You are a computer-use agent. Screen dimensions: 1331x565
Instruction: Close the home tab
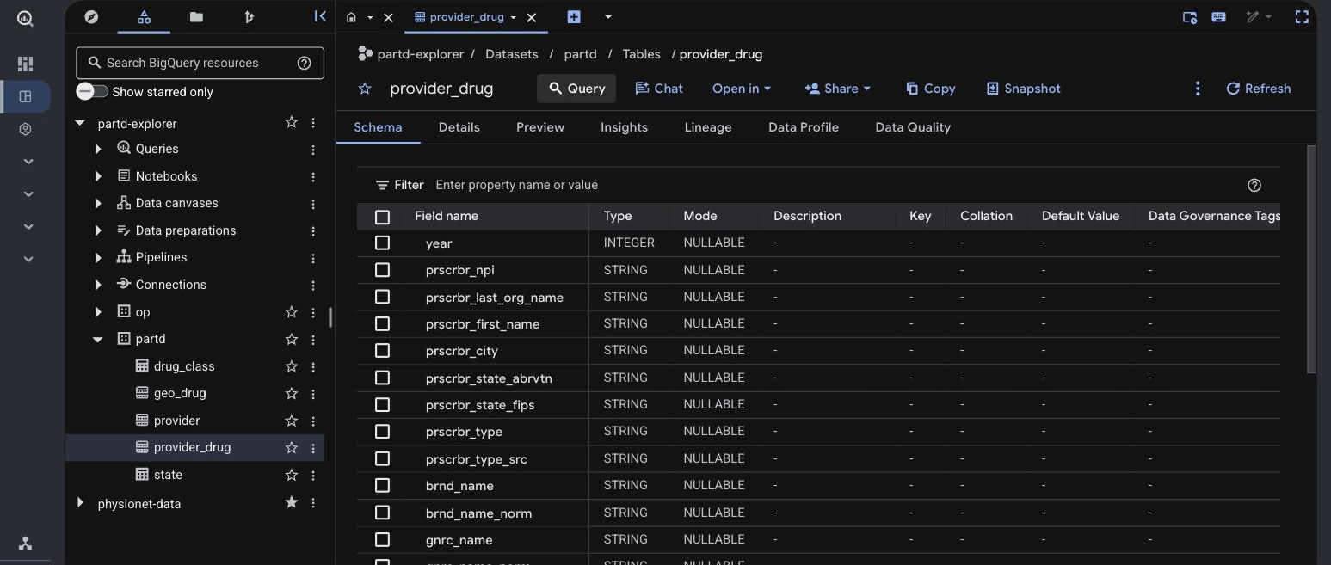(x=388, y=17)
